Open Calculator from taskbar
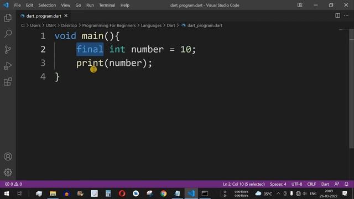The image size is (354, 199). tap(108, 193)
